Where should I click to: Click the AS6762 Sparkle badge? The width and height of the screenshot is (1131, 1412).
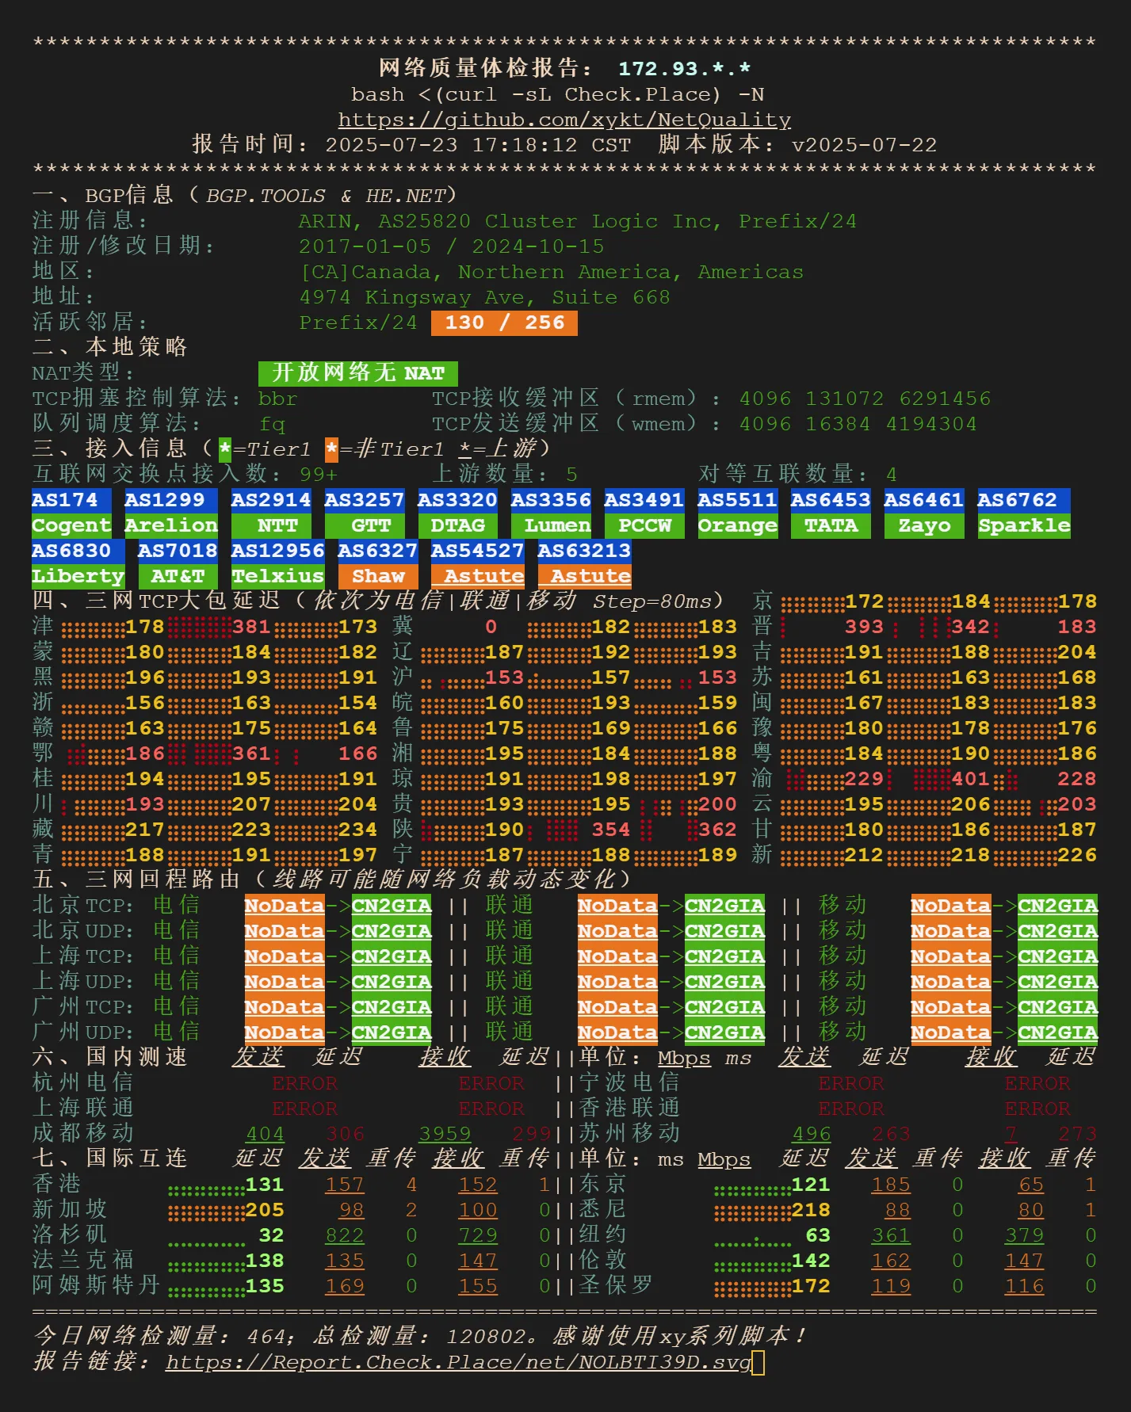point(1023,513)
